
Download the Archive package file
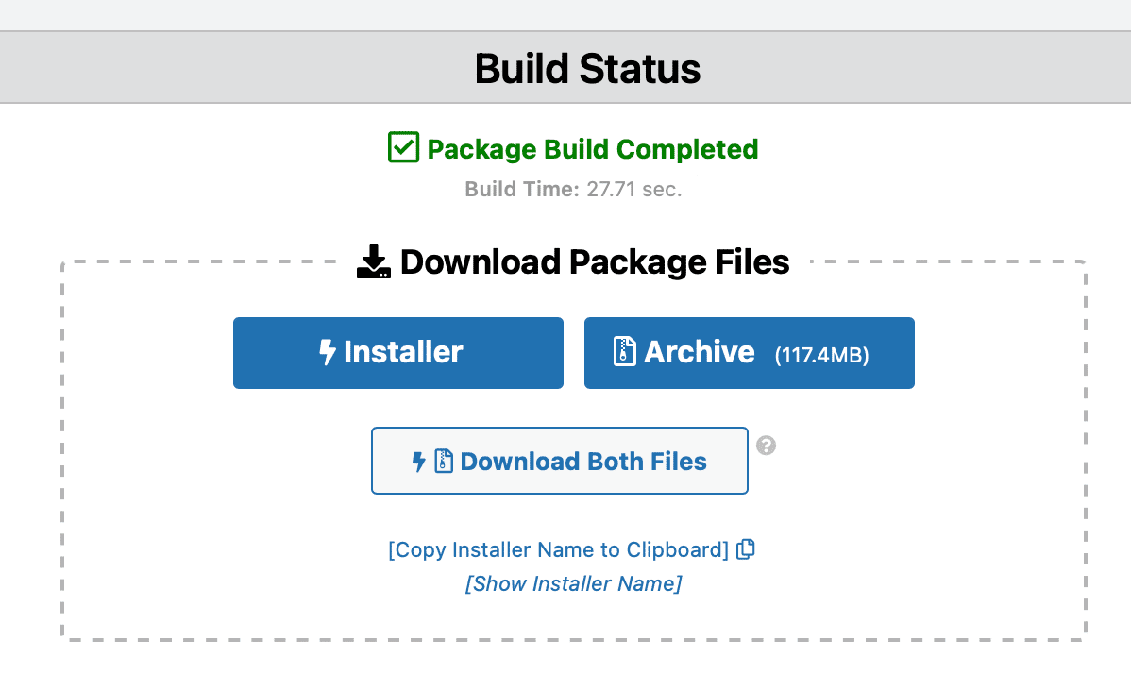749,352
